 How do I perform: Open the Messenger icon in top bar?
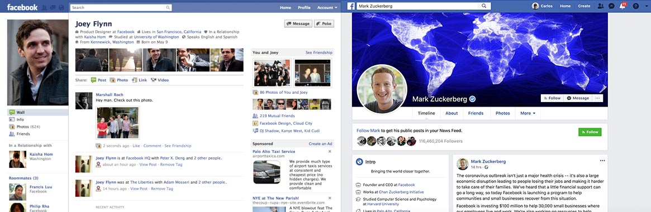(611, 6)
